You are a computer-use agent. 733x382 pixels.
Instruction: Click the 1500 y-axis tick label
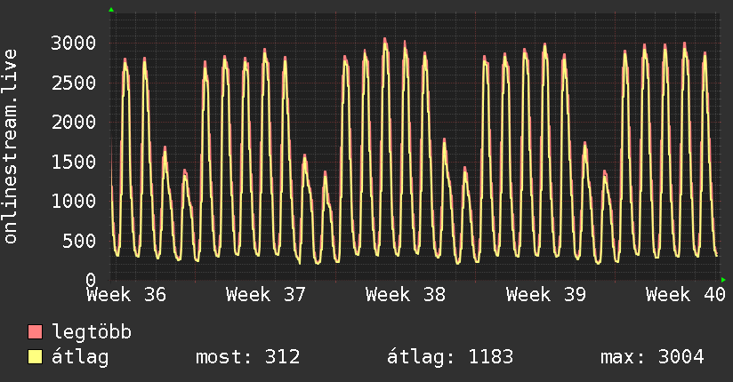74,162
